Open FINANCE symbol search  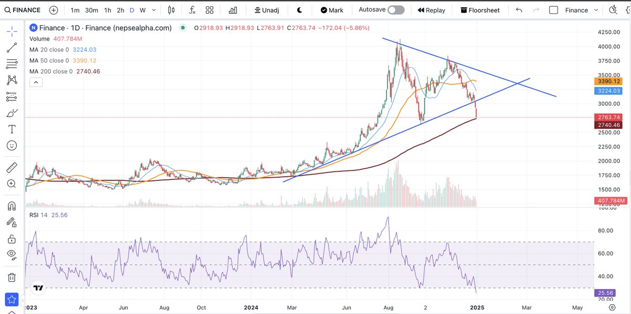[22, 10]
